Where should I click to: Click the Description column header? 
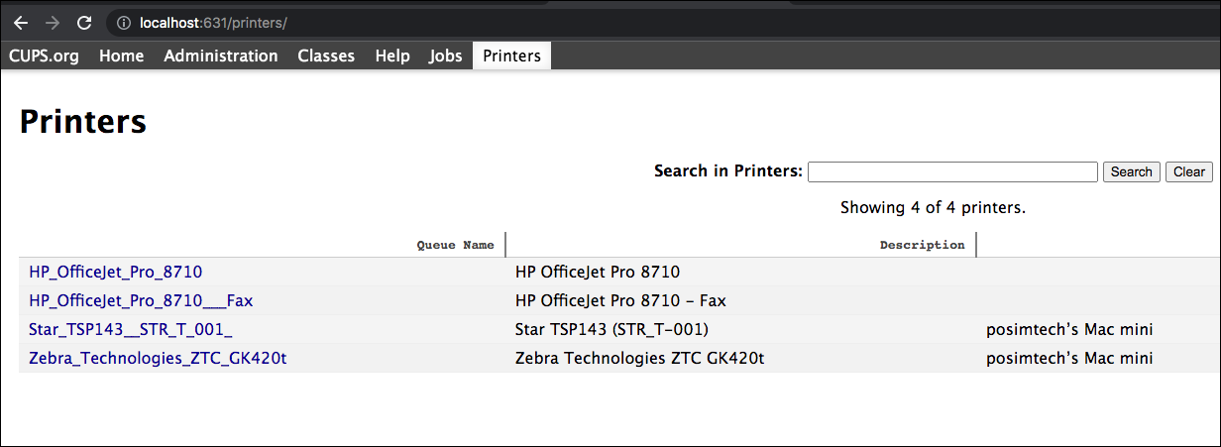(922, 245)
